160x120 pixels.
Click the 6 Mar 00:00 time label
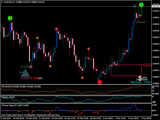tap(133, 118)
